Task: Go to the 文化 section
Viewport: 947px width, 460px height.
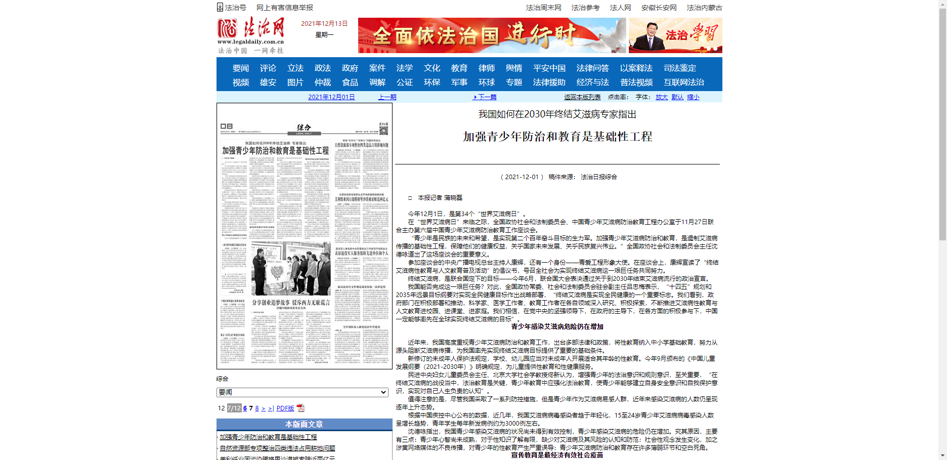Action: click(x=432, y=68)
